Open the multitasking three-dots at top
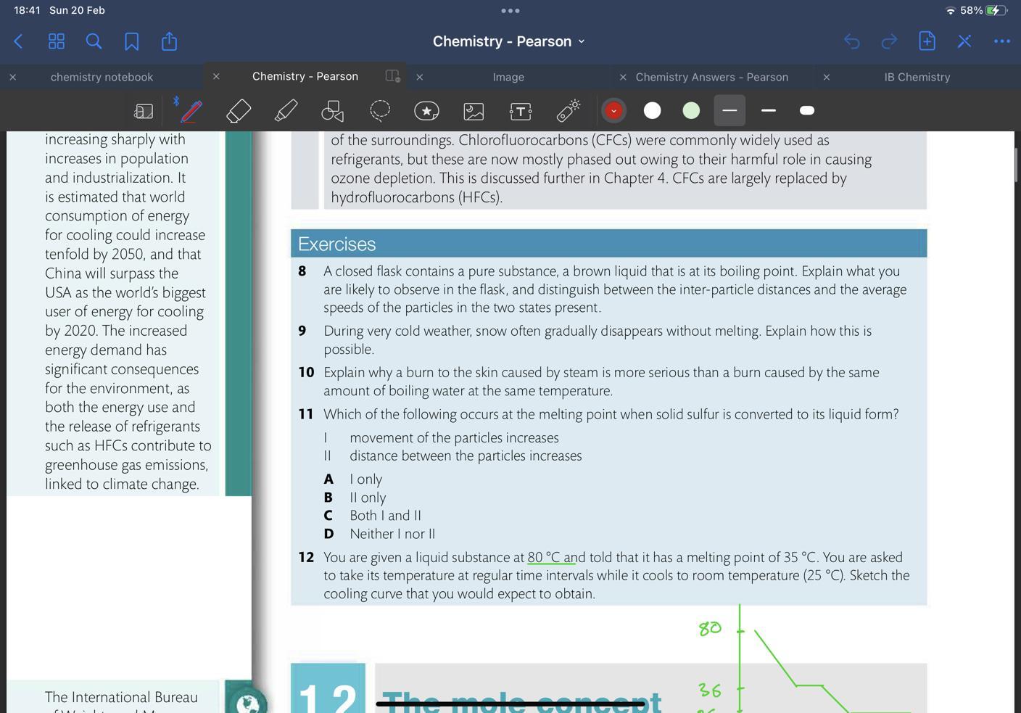The width and height of the screenshot is (1021, 713). click(510, 11)
